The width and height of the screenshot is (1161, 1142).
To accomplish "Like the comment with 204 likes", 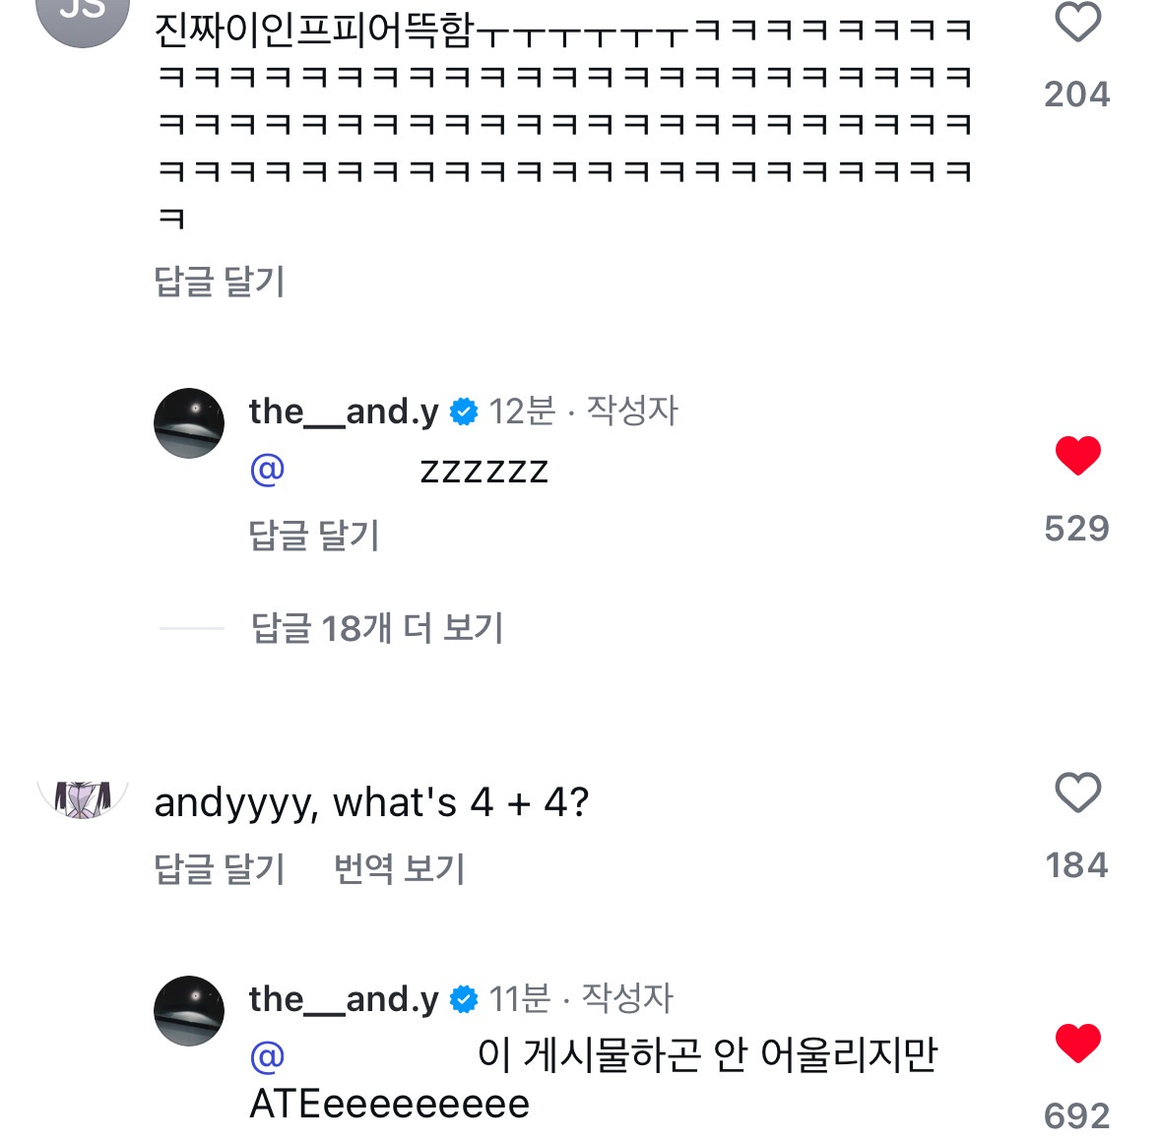I will [1077, 22].
